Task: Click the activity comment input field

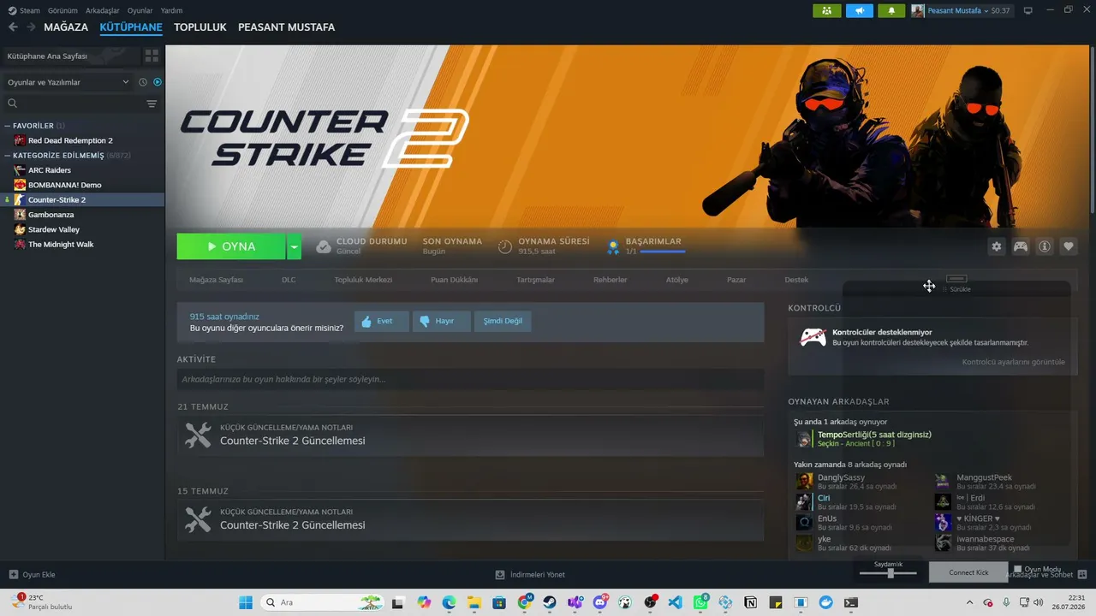Action: 470,379
